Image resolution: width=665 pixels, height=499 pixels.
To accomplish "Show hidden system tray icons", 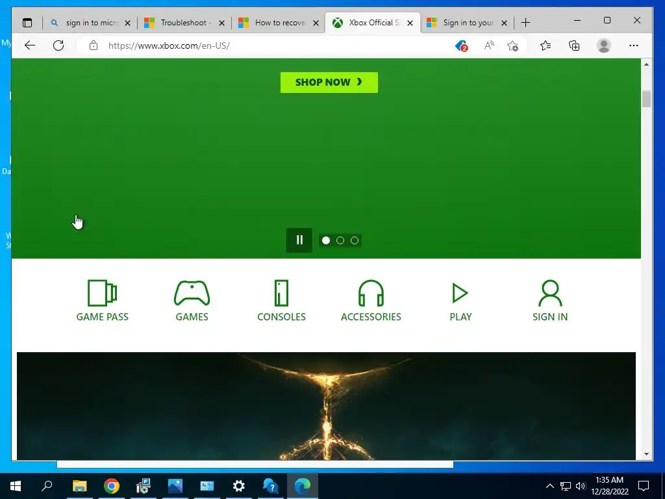I will [x=549, y=486].
